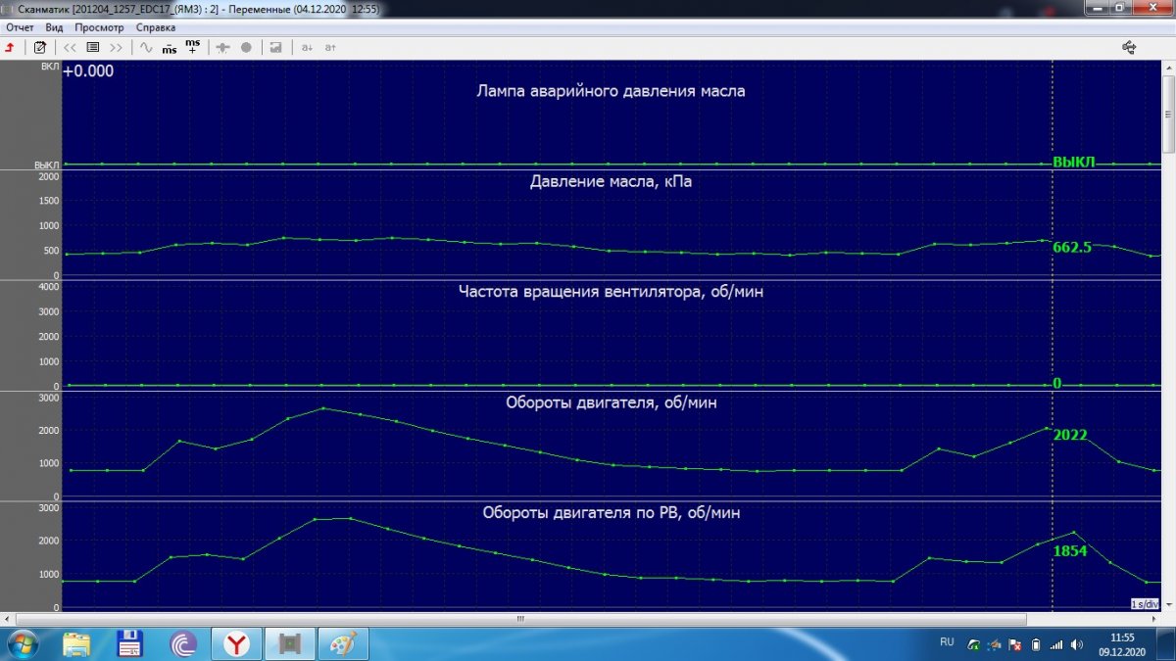The height and width of the screenshot is (661, 1176).
Task: Click the +0.000 time offset label
Action: pos(88,71)
